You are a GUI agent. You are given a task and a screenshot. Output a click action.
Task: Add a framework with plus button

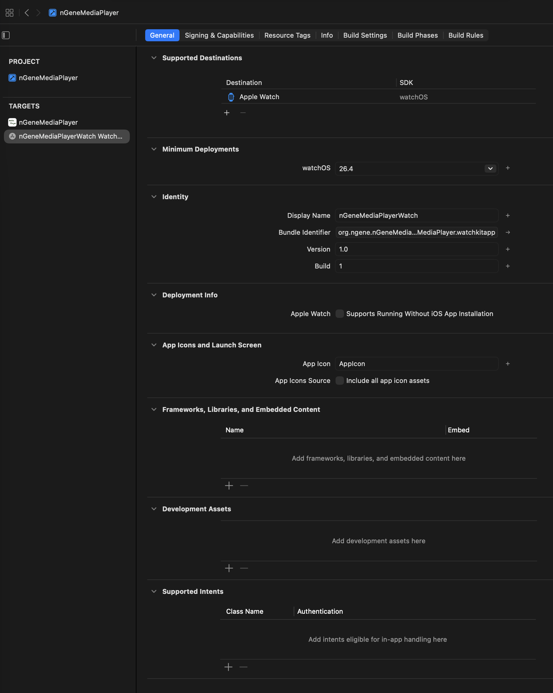tap(229, 485)
